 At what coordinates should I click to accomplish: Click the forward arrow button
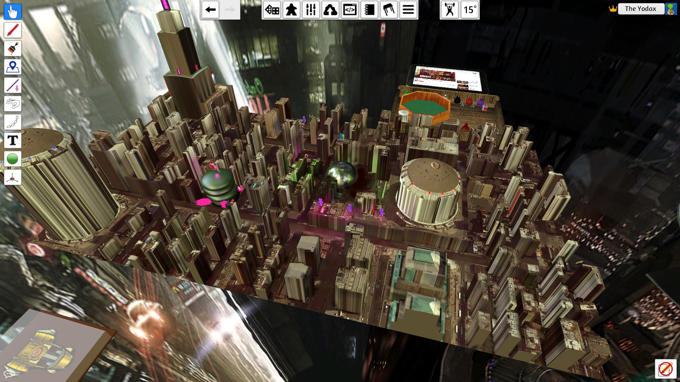tap(230, 10)
